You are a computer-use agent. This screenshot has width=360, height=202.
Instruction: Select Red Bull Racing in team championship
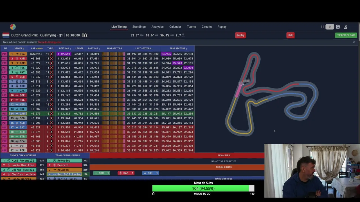(x=64, y=175)
